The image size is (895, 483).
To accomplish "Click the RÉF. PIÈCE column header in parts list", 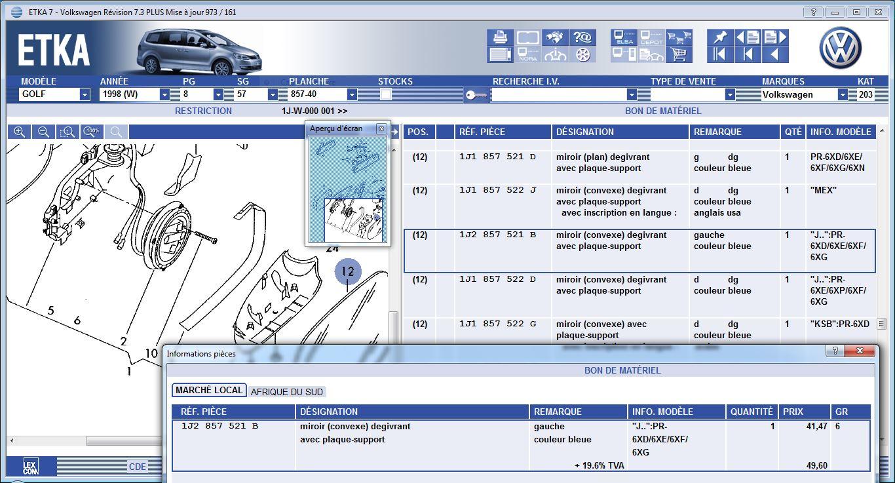I will point(502,132).
